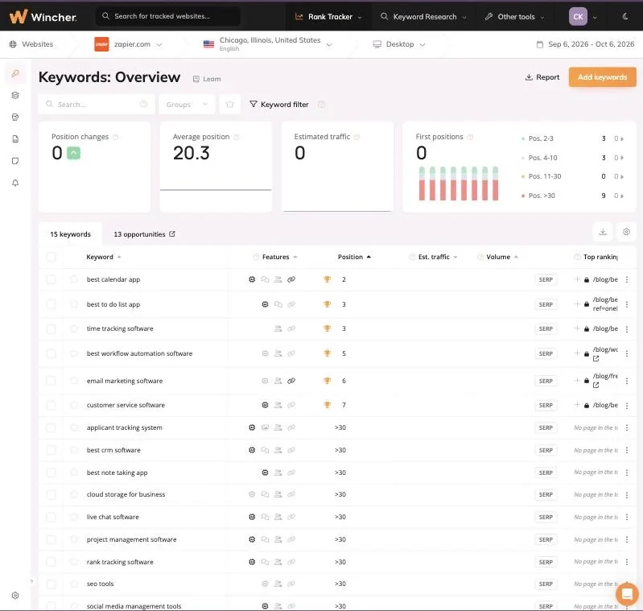Screen dimensions: 643x611
Task: Open the Keyword Research menu
Action: point(423,16)
